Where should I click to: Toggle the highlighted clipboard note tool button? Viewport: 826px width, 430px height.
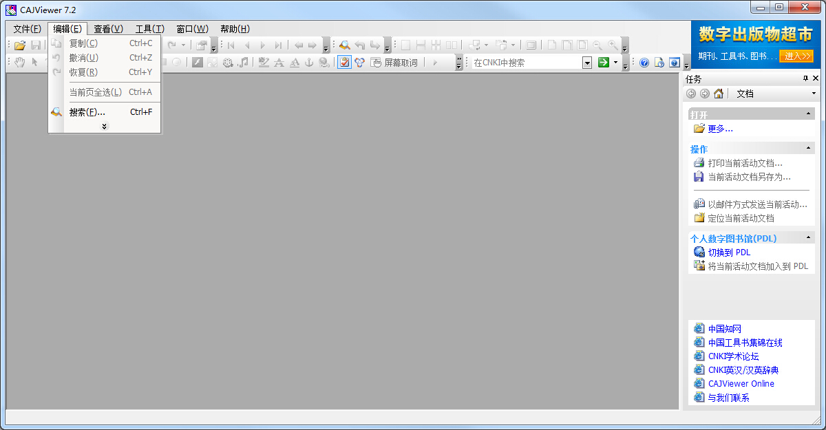(344, 63)
